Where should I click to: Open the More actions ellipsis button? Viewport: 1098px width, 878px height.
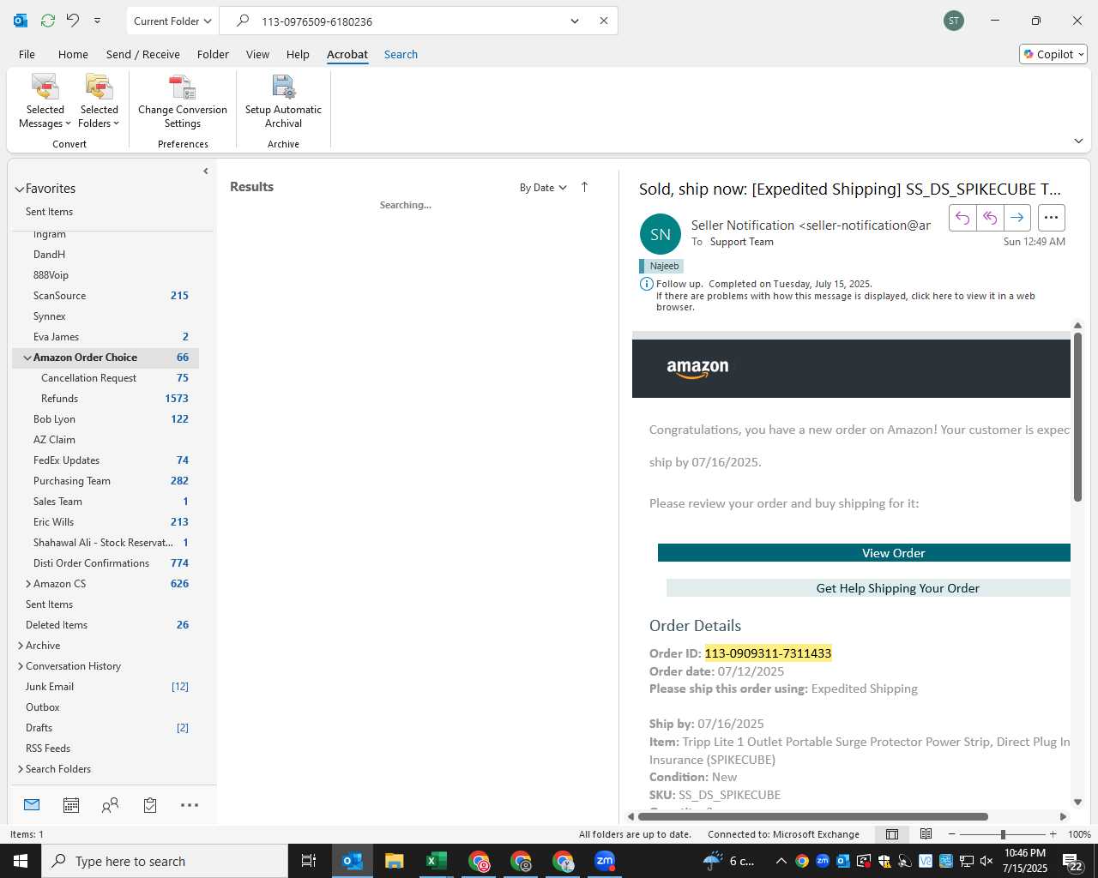[x=1052, y=218]
